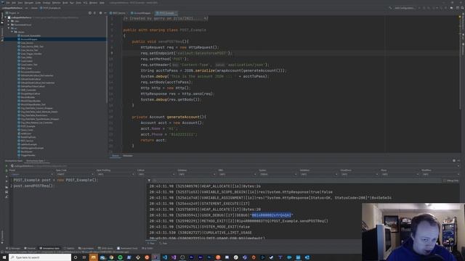Viewport: 465px width, 261px height.
Task: Hide the Project tool window
Action: point(105,13)
